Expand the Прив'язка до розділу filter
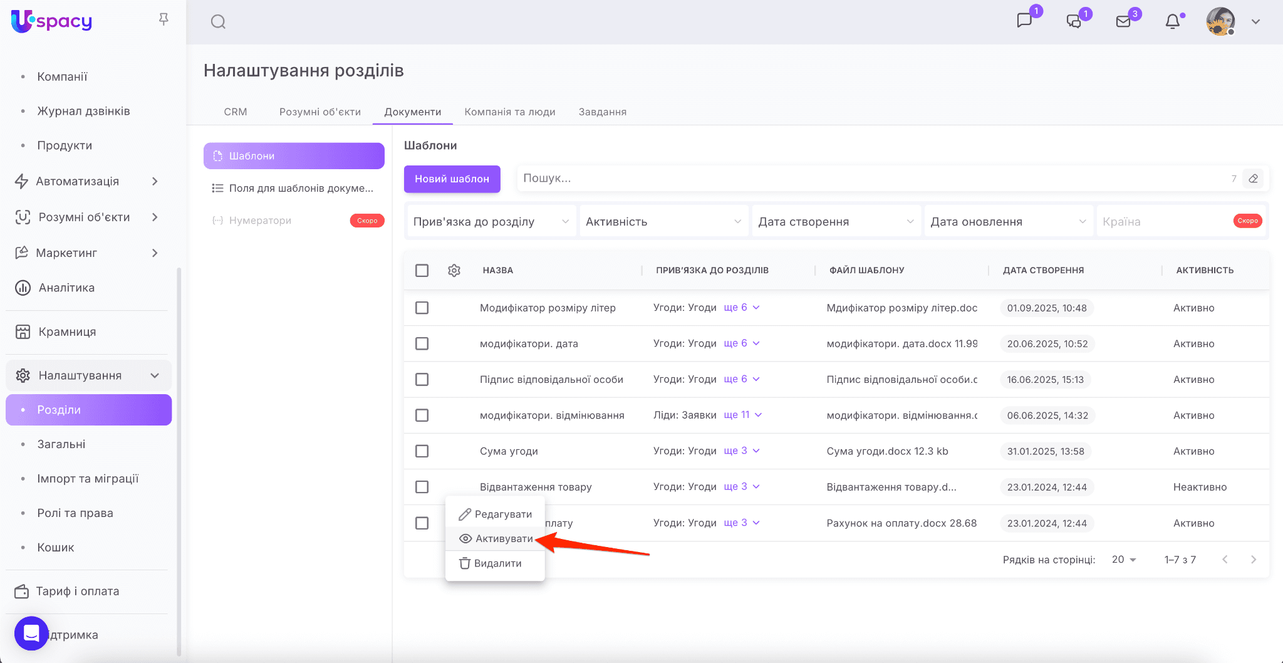 pos(491,222)
